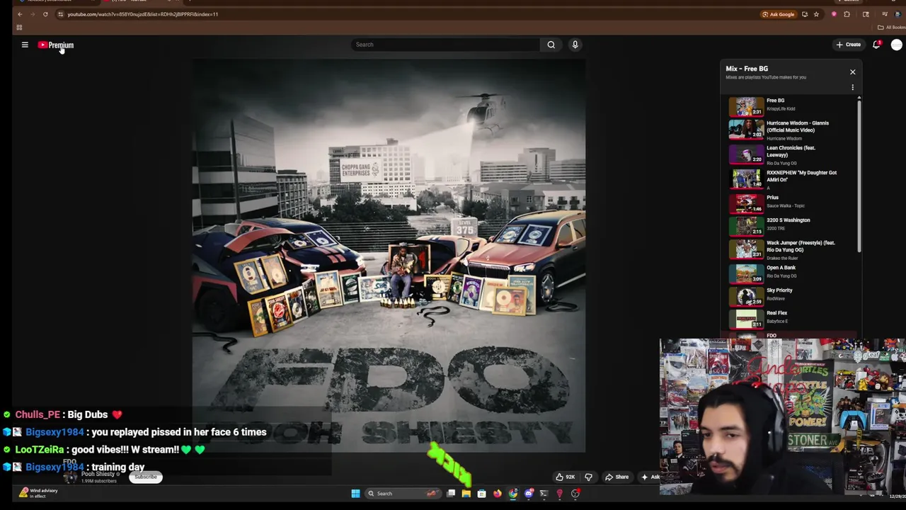906x510 pixels.
Task: Play Hurricane Wisdom - Giannis video
Action: click(x=792, y=130)
